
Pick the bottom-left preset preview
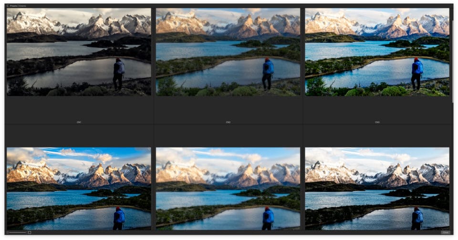pos(79,188)
